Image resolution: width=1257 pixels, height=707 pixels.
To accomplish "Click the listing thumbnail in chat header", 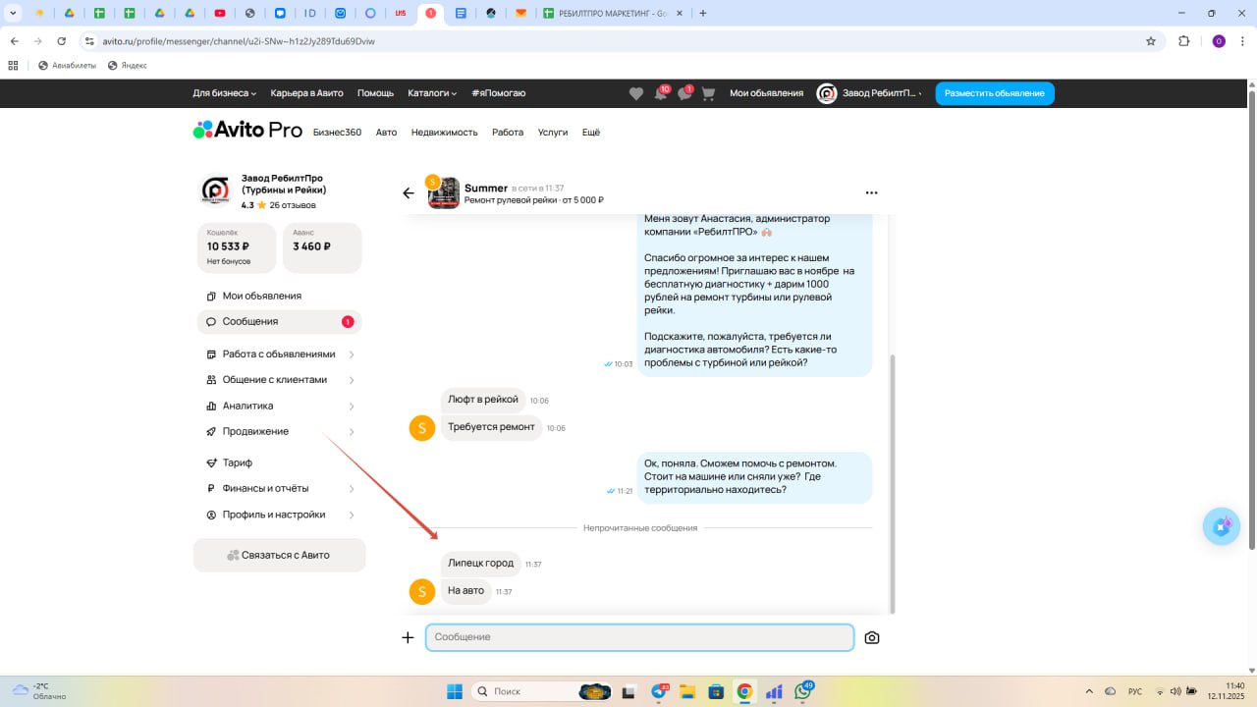I will (444, 193).
